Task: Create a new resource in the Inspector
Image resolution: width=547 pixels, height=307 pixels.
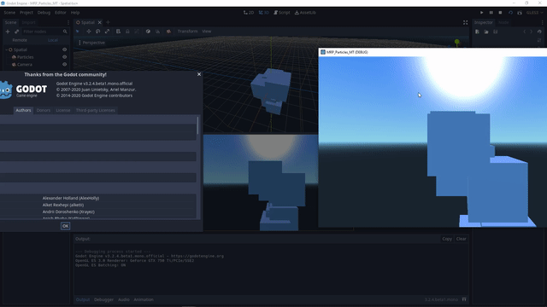Action: tap(477, 32)
